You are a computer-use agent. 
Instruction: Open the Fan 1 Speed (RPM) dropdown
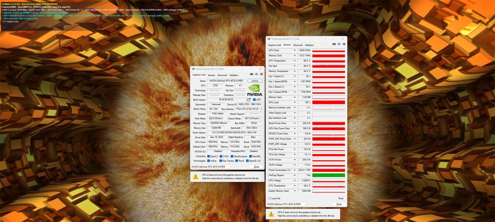coord(295,81)
